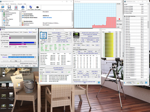Open the Sensors thermometer icon
The image size is (150, 112).
coord(16,7)
